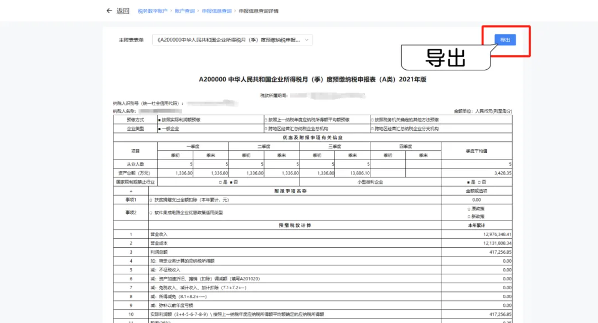Click the 预缴方式 label cell
Viewport: 598px width, 323px height.
coord(136,120)
